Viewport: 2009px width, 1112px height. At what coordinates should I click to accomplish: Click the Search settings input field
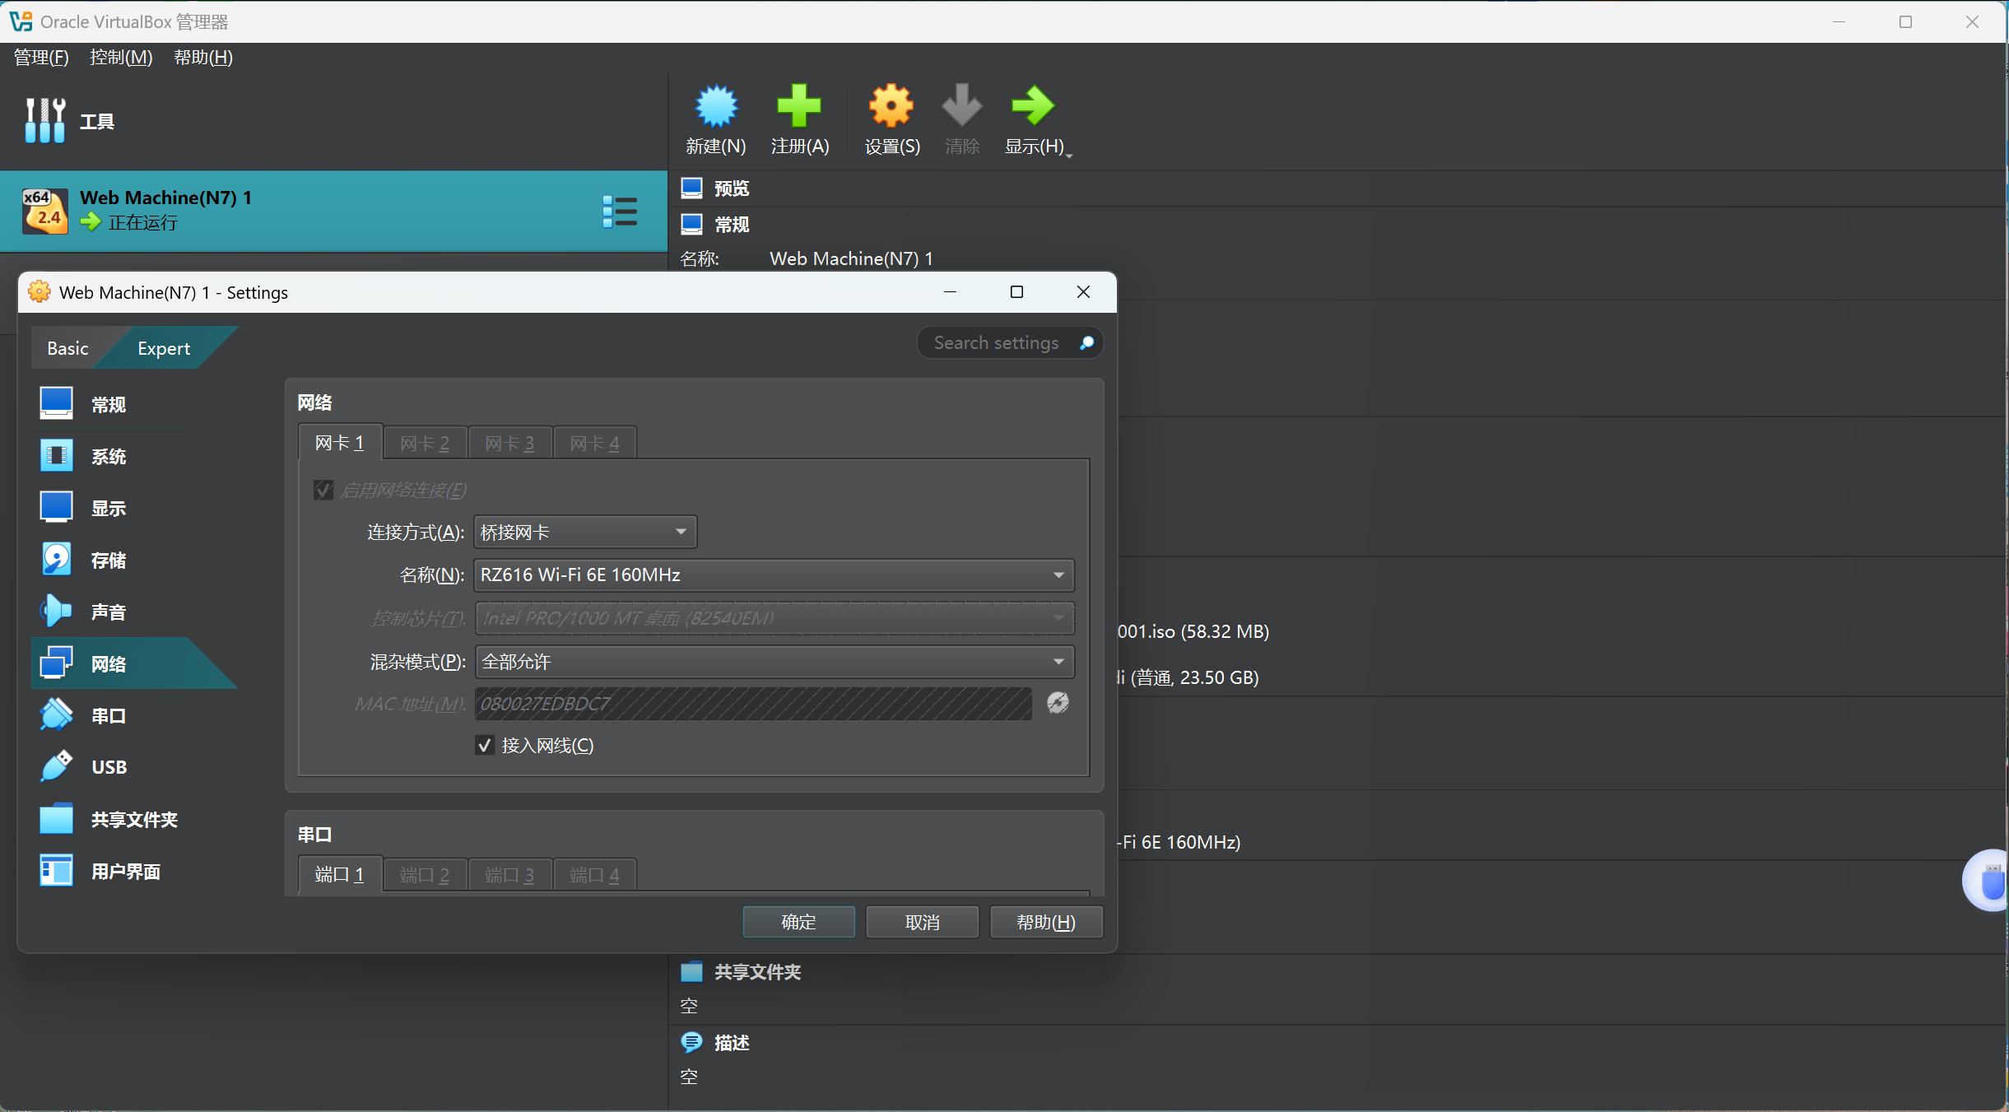point(1010,342)
